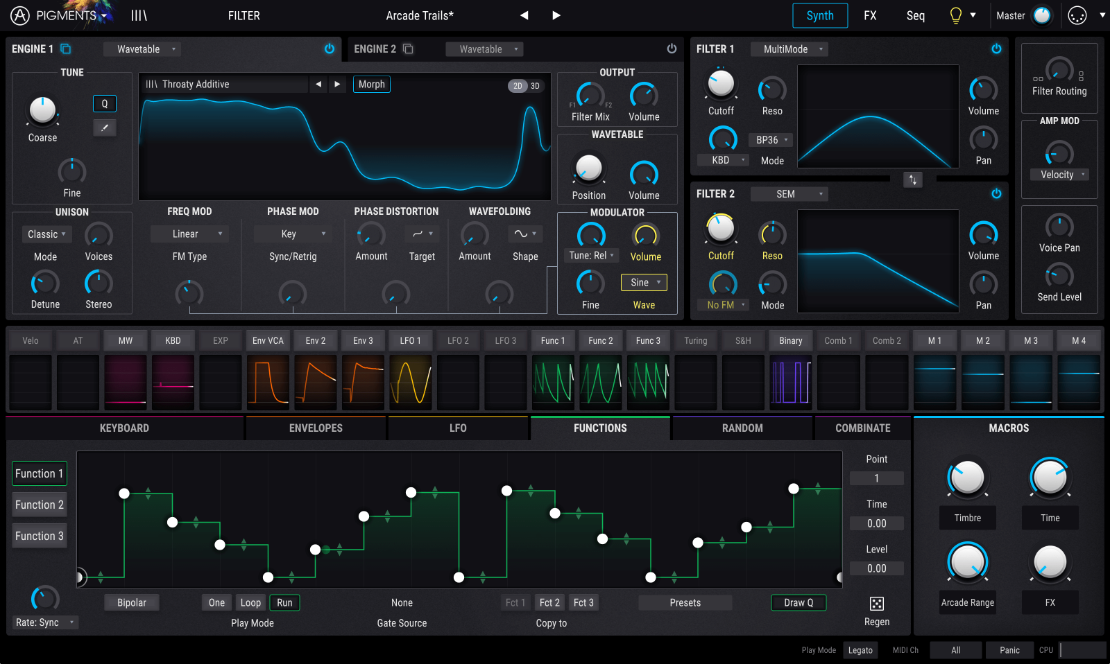The image size is (1110, 664).
Task: Toggle Engine 2 power button
Action: click(x=672, y=49)
